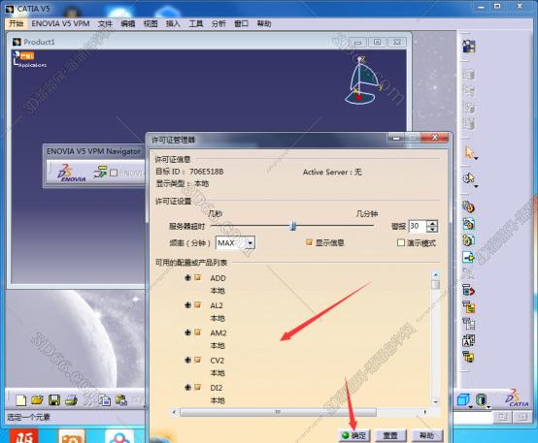Image resolution: width=538 pixels, height=443 pixels.
Task: Open the 频率 MAX dropdown
Action: point(251,243)
